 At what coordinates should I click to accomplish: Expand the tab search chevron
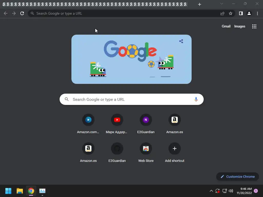click(222, 4)
